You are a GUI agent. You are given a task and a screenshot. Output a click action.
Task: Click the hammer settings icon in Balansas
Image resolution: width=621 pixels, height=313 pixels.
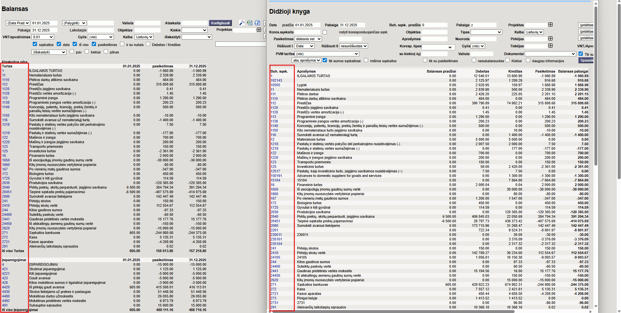pos(242,23)
